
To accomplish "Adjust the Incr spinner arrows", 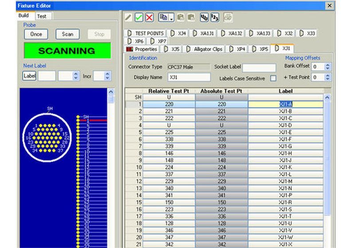I will point(107,76).
